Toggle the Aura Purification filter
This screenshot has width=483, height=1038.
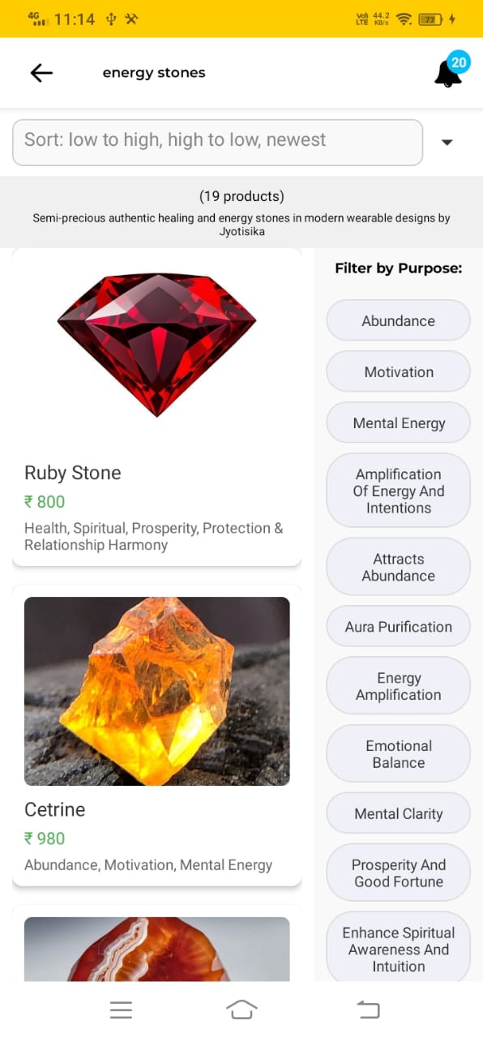[398, 626]
